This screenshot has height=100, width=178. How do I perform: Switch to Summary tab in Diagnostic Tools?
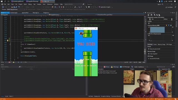pos(150,44)
